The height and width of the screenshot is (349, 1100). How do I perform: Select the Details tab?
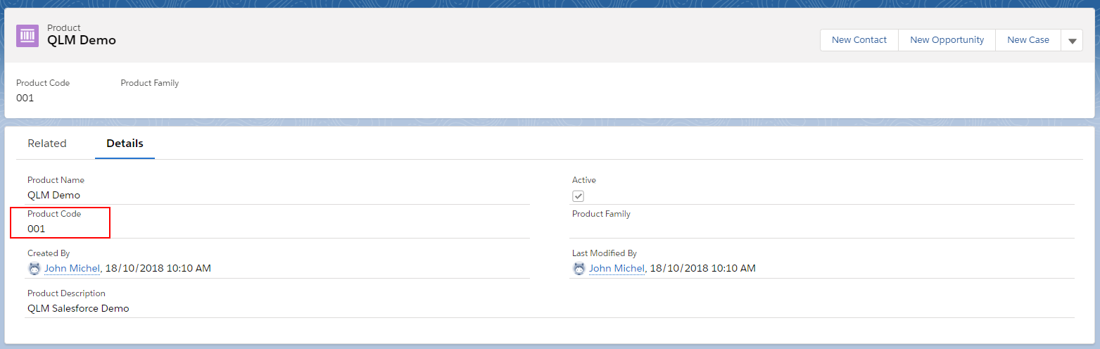click(125, 144)
